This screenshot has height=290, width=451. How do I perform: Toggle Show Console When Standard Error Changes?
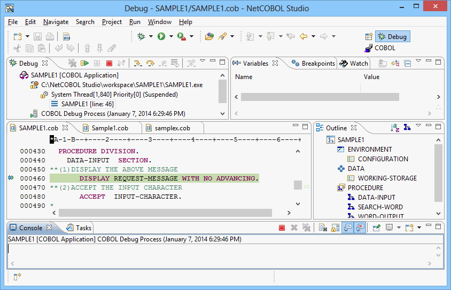pyautogui.click(x=360, y=228)
